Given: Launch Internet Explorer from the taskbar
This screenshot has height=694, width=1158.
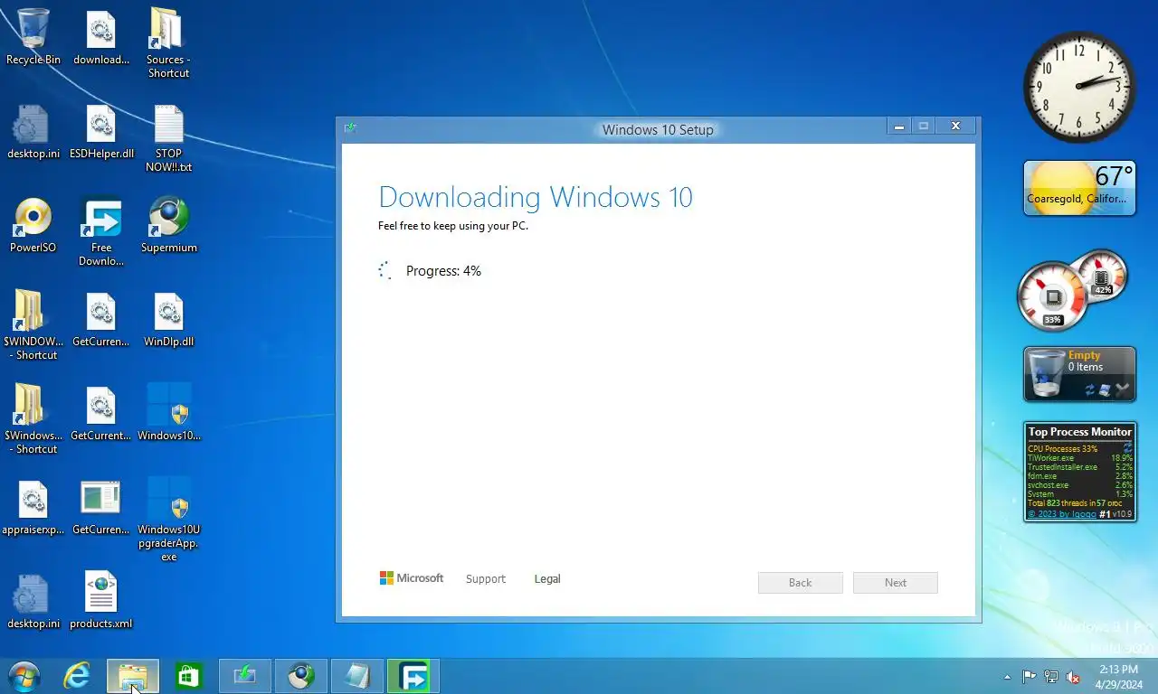Looking at the screenshot, I should pyautogui.click(x=77, y=676).
